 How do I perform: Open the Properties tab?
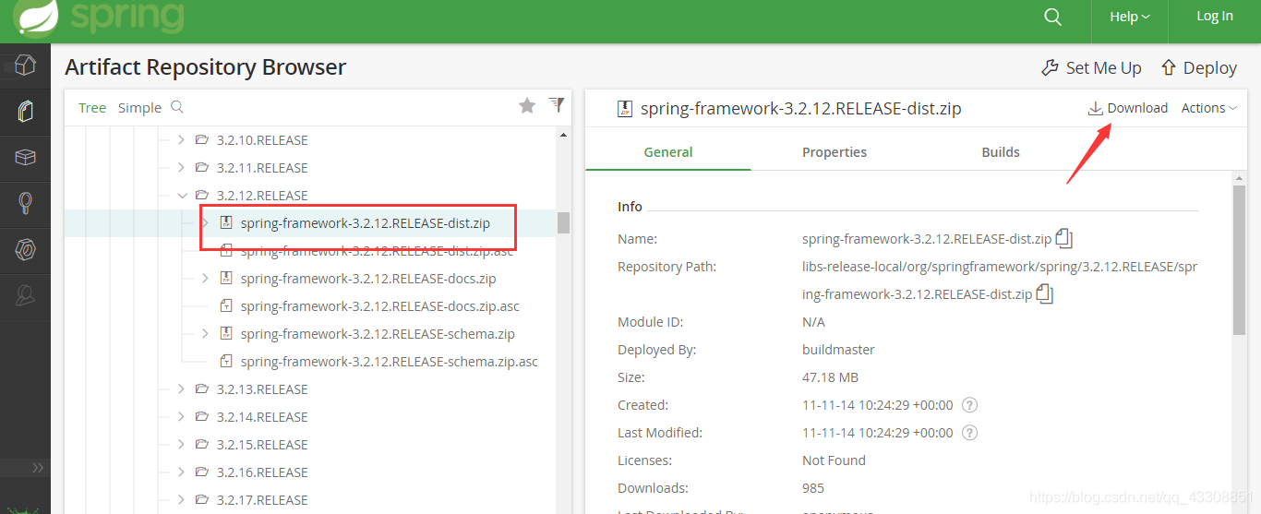(x=835, y=152)
